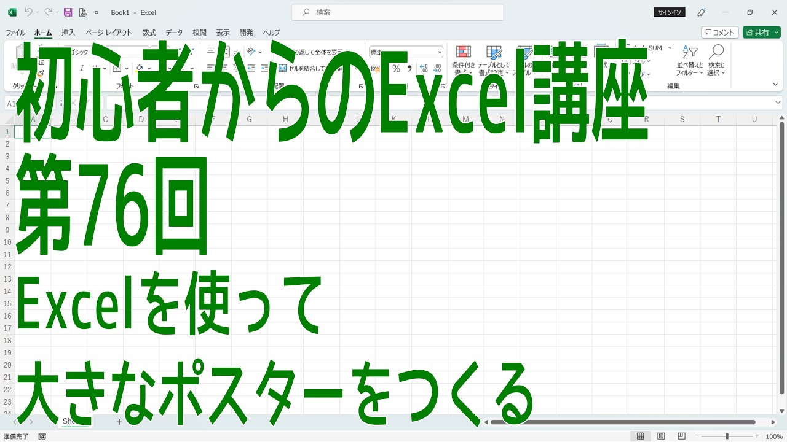Open the テーブルとして書式設定 menu
787x442 pixels.
pos(494,60)
